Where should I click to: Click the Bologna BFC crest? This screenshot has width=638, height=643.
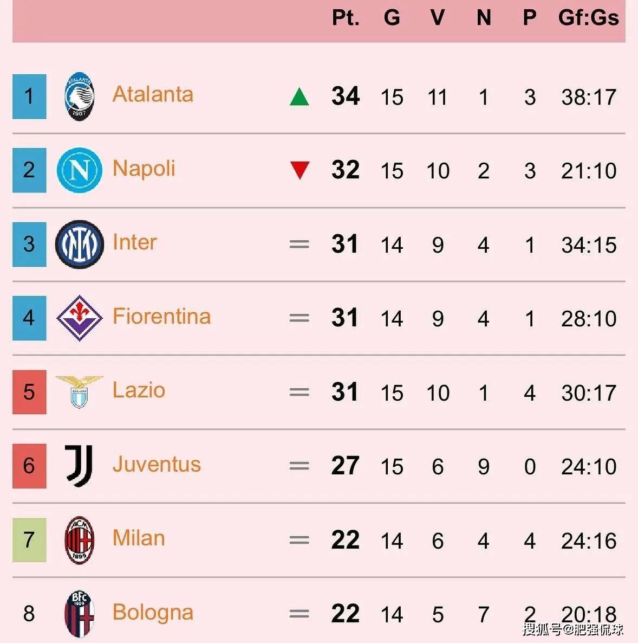click(80, 614)
